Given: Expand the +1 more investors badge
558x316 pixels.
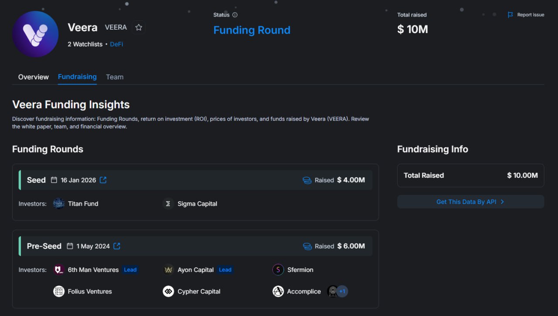Looking at the screenshot, I should pyautogui.click(x=342, y=292).
